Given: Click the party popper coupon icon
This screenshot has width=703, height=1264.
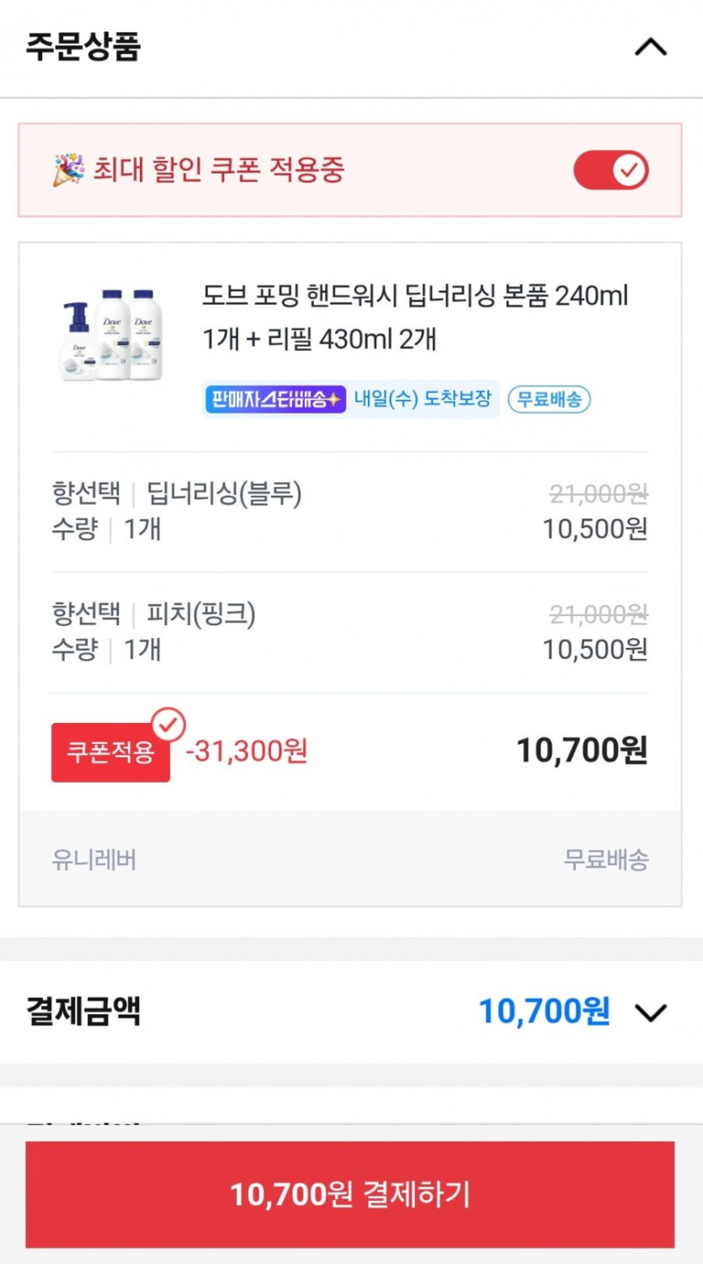Looking at the screenshot, I should click(x=68, y=171).
